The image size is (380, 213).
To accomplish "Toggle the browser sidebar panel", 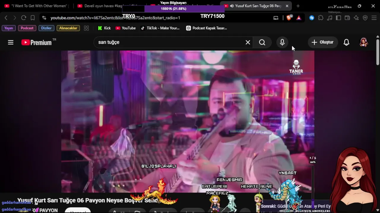I will tap(338, 18).
